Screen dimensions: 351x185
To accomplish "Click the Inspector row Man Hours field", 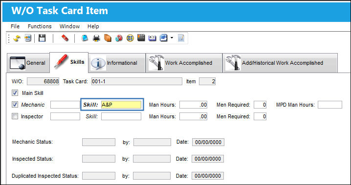I will 193,116.
